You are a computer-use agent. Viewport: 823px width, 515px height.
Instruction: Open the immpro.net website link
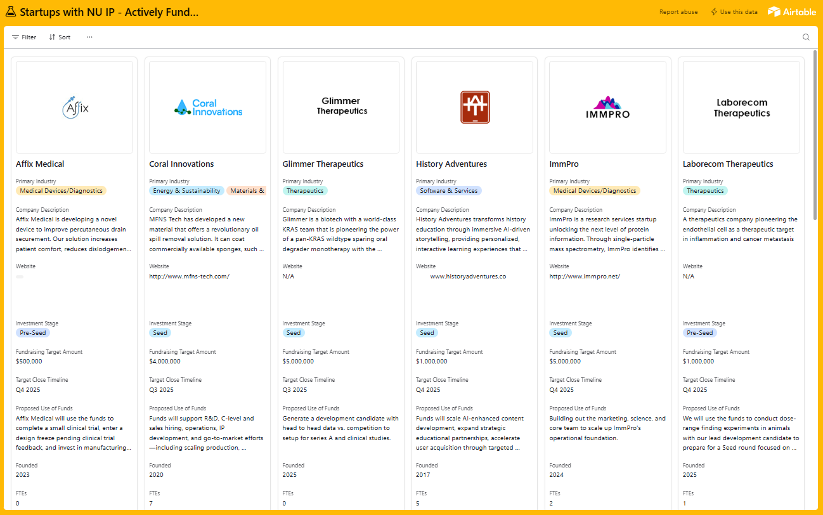[584, 277]
